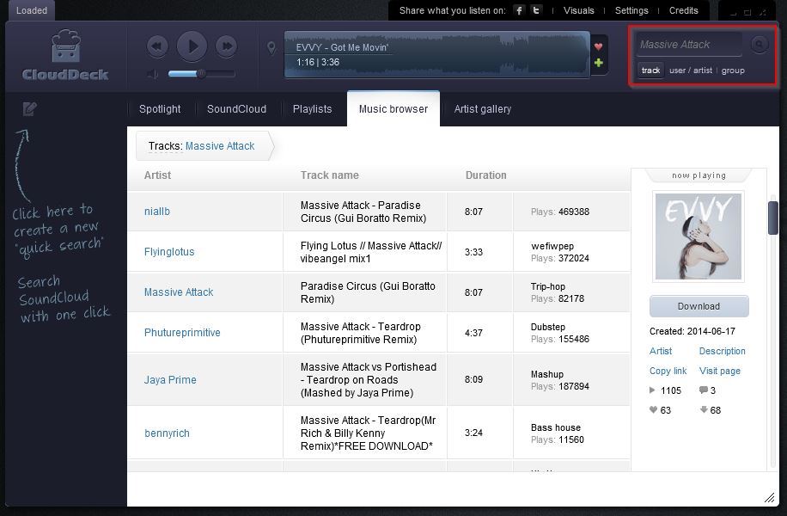Sort by the Artist column header

157,175
